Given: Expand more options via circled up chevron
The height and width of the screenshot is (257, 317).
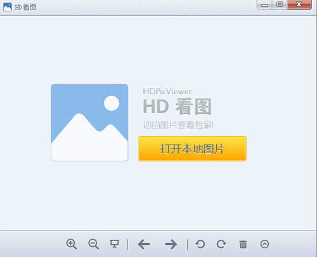Looking at the screenshot, I should (264, 244).
